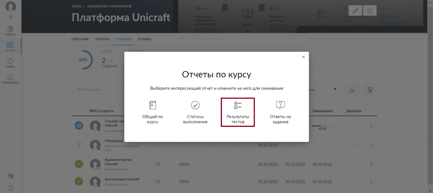This screenshot has width=433, height=193.
Task: Click the pencil edit course button
Action: pyautogui.click(x=355, y=11)
